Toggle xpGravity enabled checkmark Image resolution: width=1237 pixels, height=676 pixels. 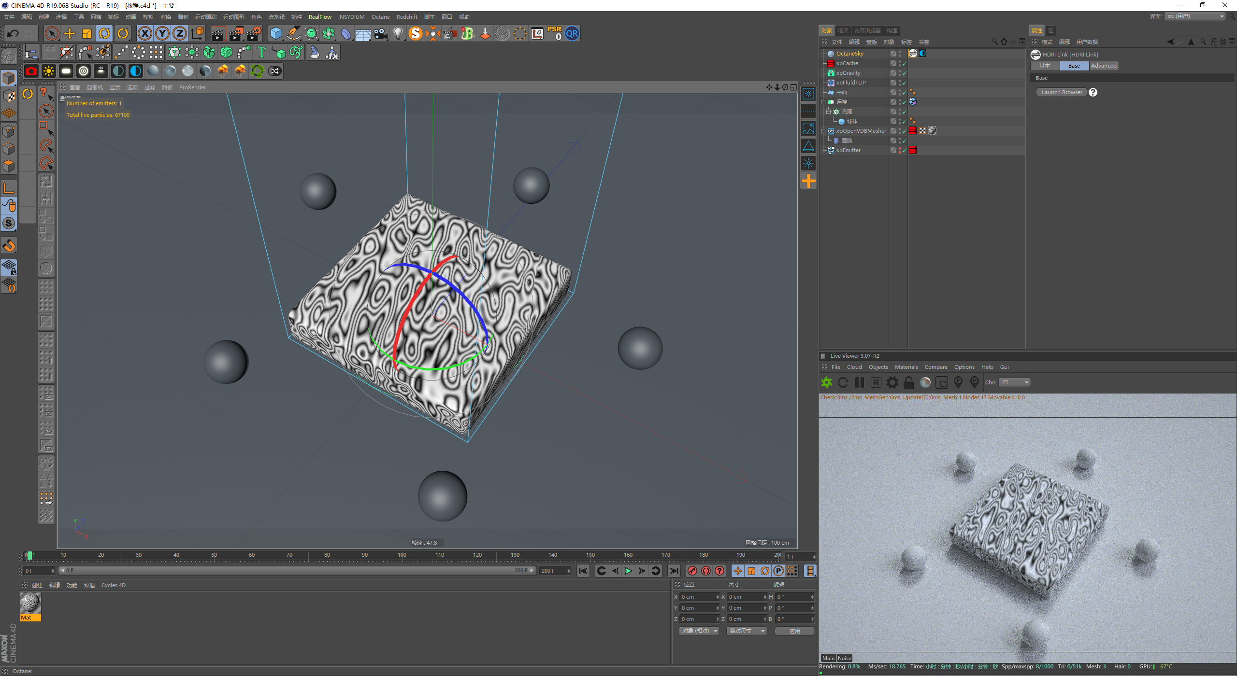(904, 73)
